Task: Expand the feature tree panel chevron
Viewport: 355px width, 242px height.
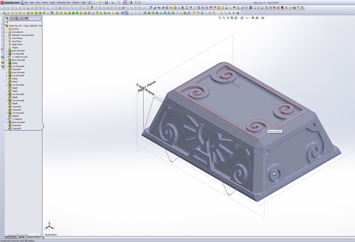Action: pyautogui.click(x=40, y=18)
